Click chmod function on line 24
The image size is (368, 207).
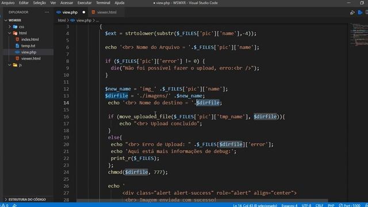click(115, 172)
